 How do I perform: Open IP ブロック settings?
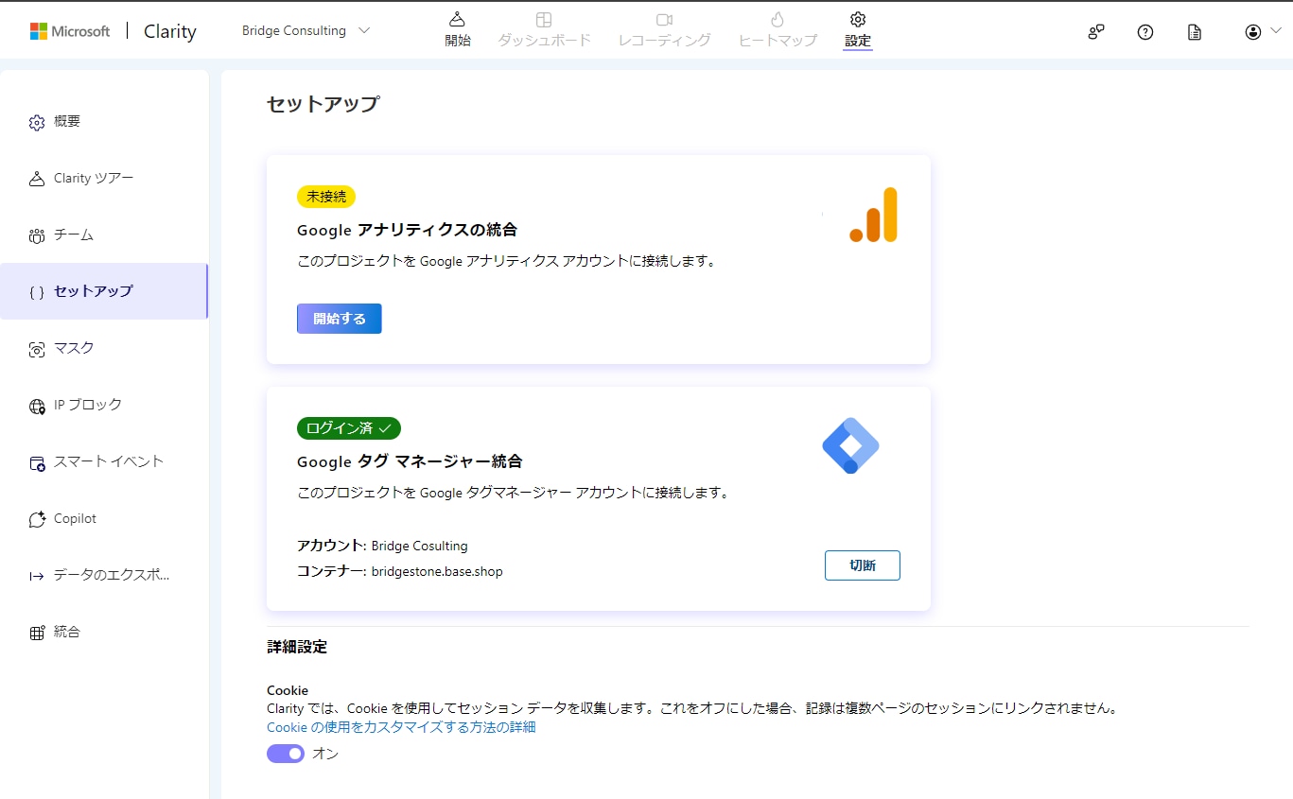pos(104,405)
